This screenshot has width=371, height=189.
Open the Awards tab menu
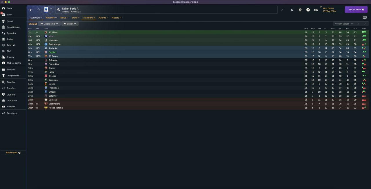(103, 18)
